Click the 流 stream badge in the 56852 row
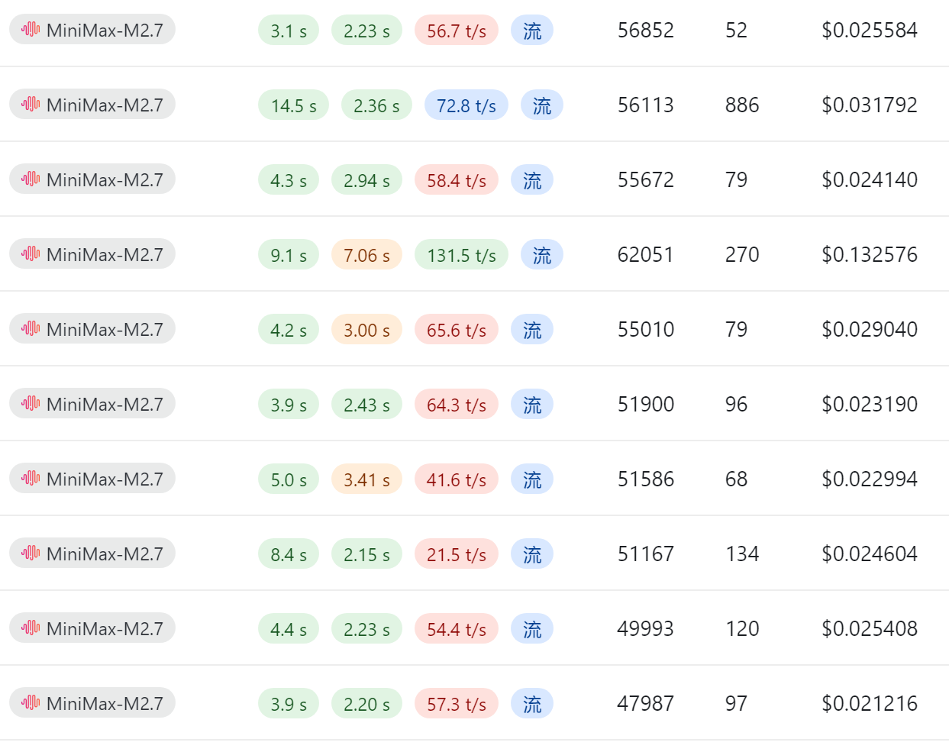 (532, 31)
